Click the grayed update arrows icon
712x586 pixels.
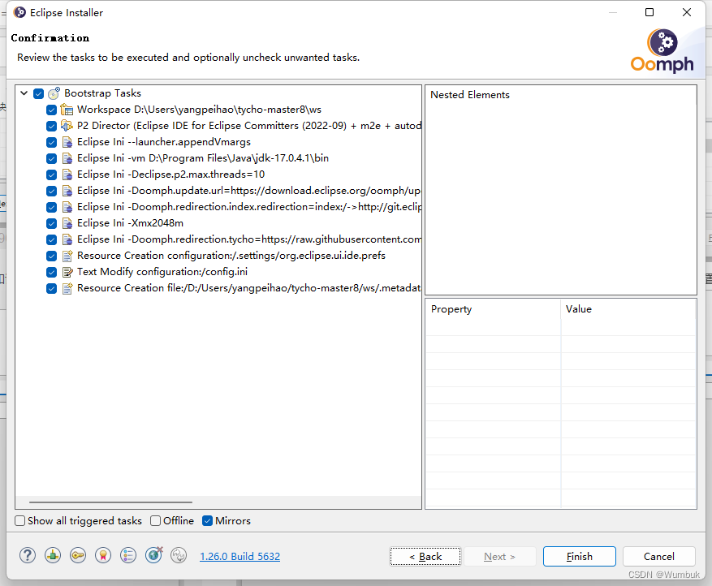coord(179,555)
